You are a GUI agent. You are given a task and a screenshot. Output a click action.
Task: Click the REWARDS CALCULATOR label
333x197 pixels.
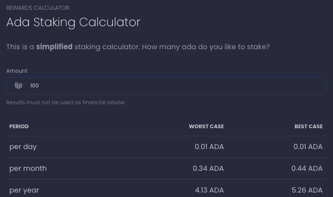coord(38,8)
